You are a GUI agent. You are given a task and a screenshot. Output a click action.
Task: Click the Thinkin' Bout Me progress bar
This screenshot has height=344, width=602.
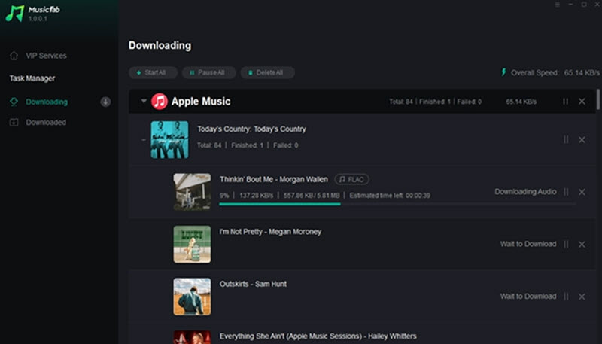click(x=397, y=204)
